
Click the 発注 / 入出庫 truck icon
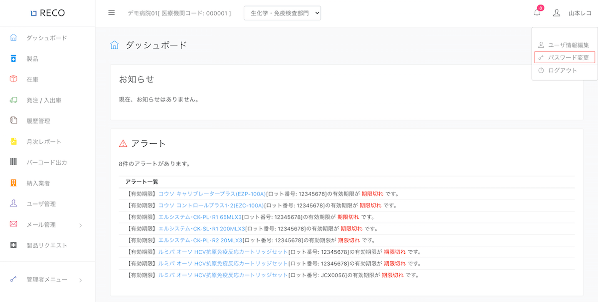(13, 100)
